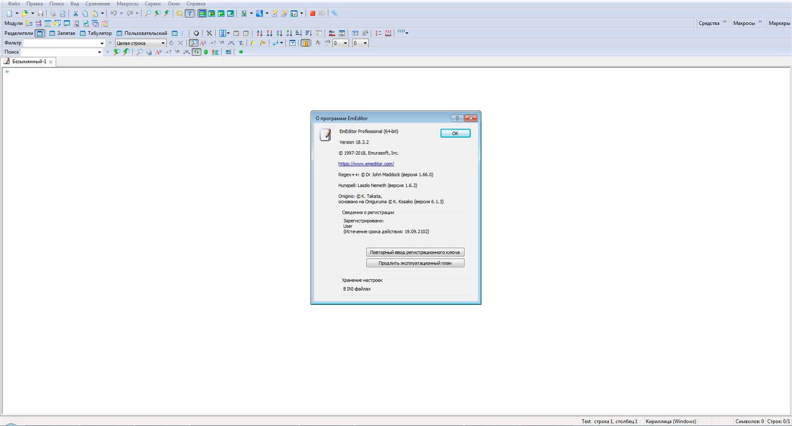This screenshot has height=426, width=792.
Task: Click the Print icon
Action: (53, 13)
